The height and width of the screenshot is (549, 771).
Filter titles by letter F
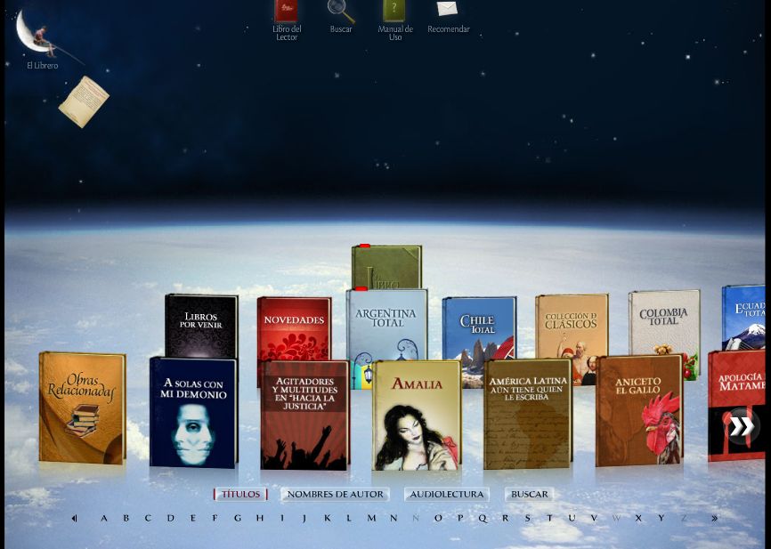tap(215, 518)
